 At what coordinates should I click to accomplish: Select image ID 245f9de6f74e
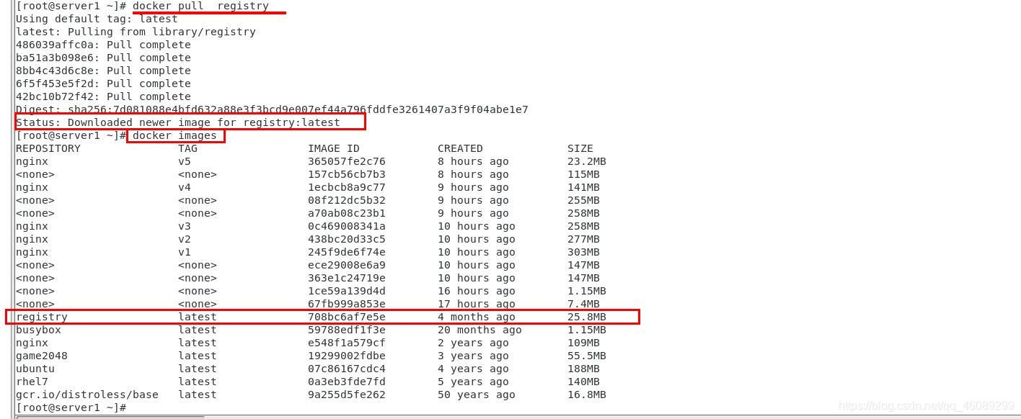click(x=347, y=252)
